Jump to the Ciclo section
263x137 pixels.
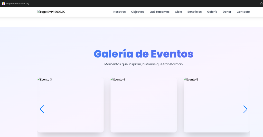coord(178,12)
